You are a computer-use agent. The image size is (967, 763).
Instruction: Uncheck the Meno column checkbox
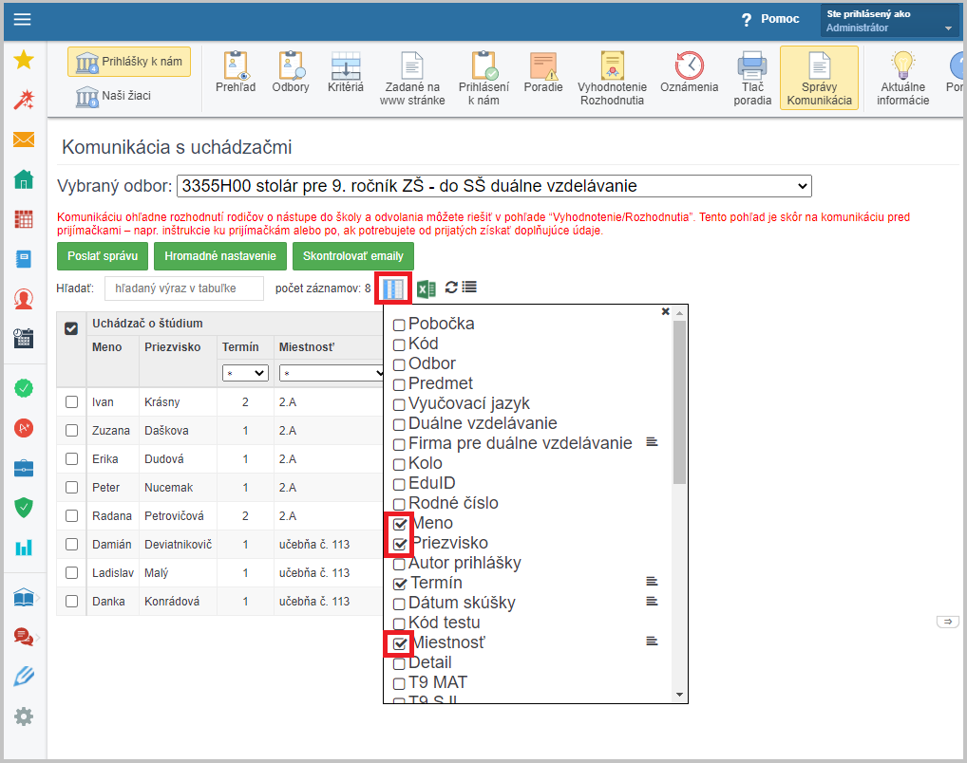click(x=400, y=524)
